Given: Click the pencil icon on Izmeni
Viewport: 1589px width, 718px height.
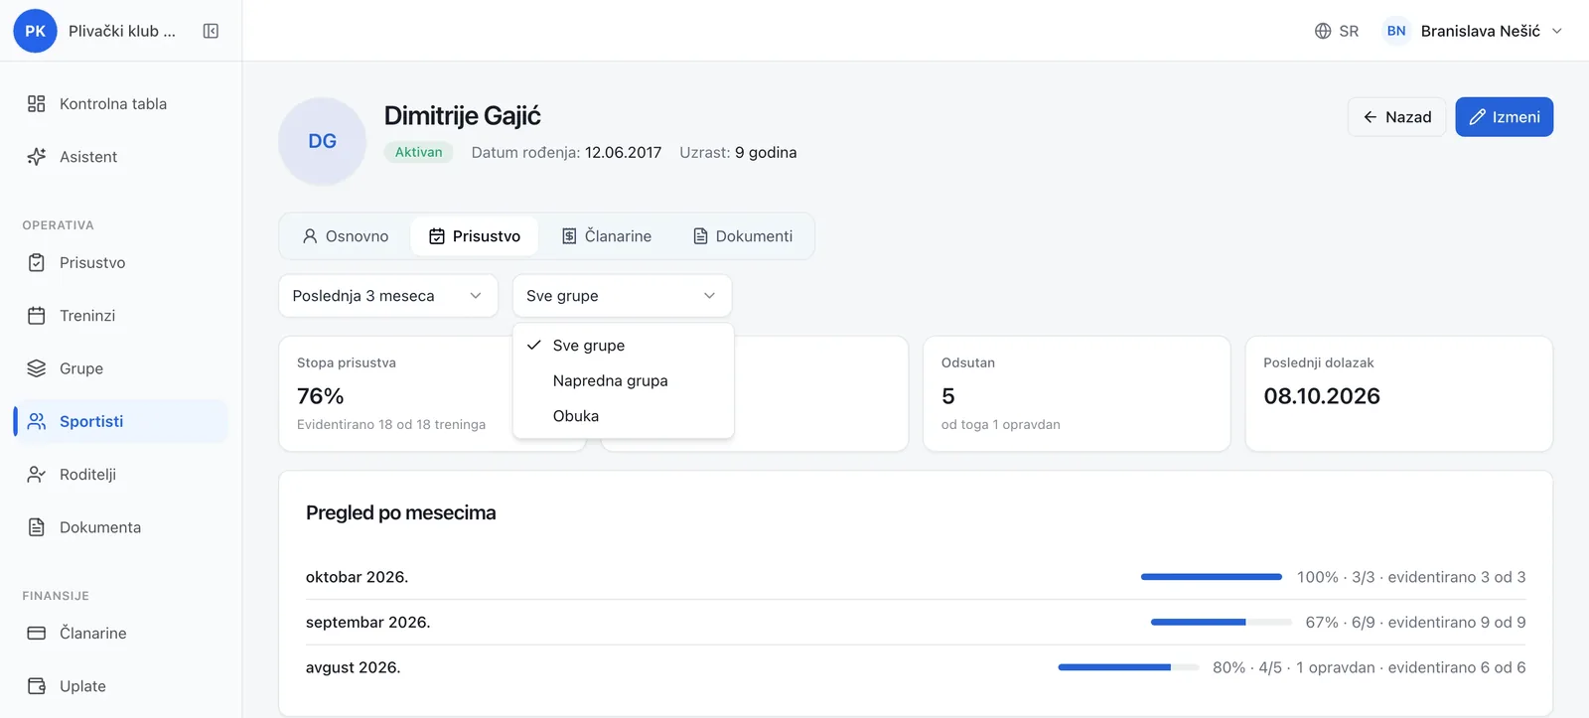Looking at the screenshot, I should [x=1477, y=117].
